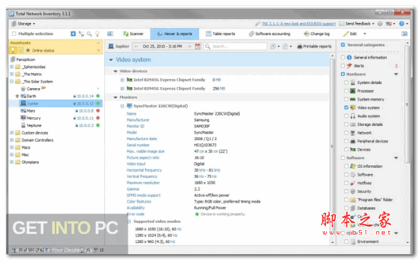420x261 pixels.
Task: Collapse the Software category group arrow
Action: 396,158
